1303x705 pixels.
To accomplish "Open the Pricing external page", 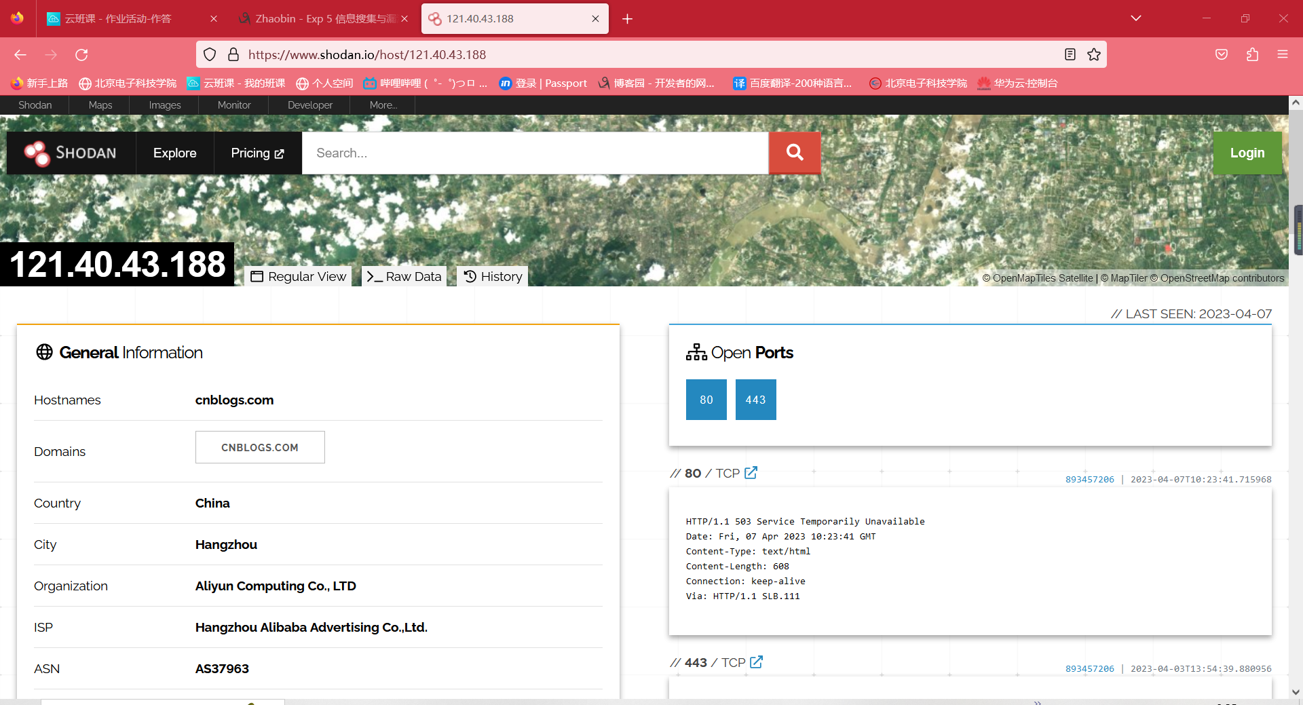I will click(x=258, y=153).
